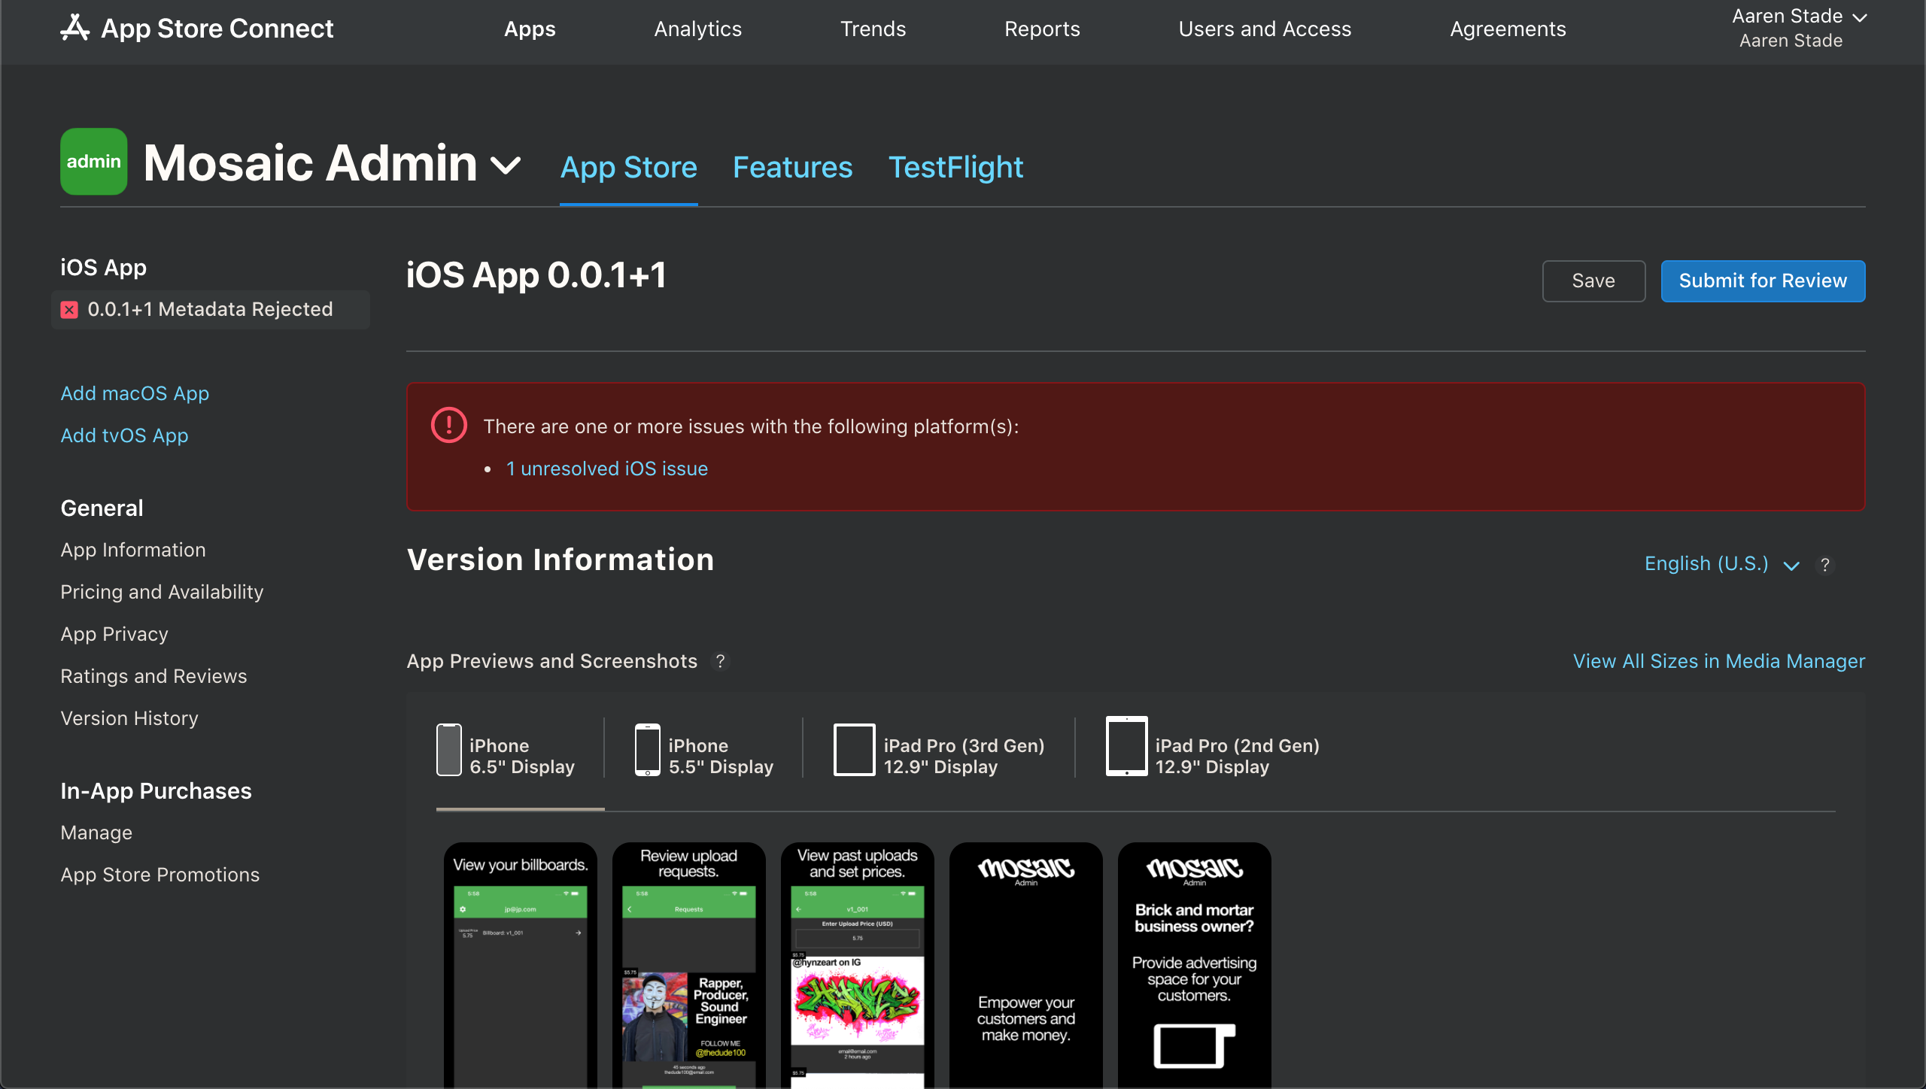Open Analytics in the top navigation
Image resolution: width=1926 pixels, height=1089 pixels.
point(697,29)
